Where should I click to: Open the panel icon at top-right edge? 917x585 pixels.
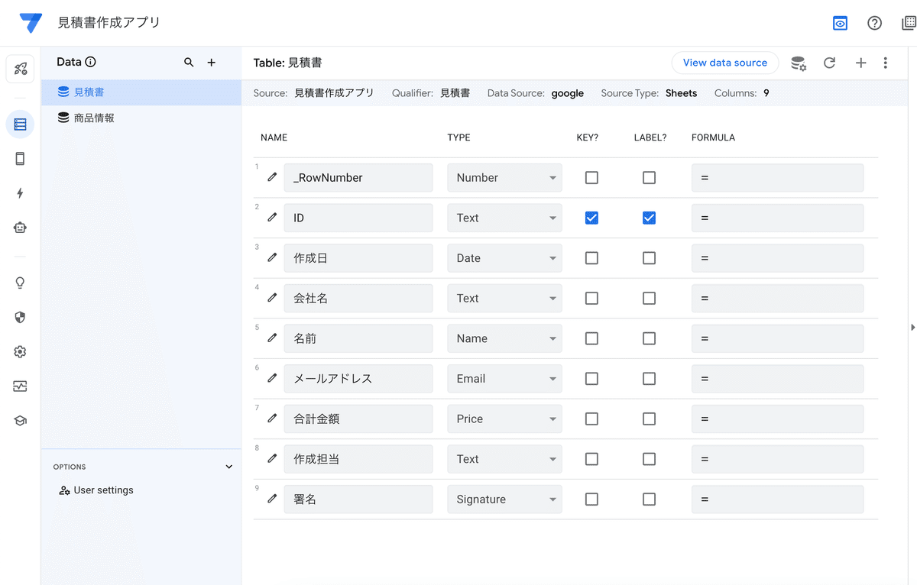[909, 23]
